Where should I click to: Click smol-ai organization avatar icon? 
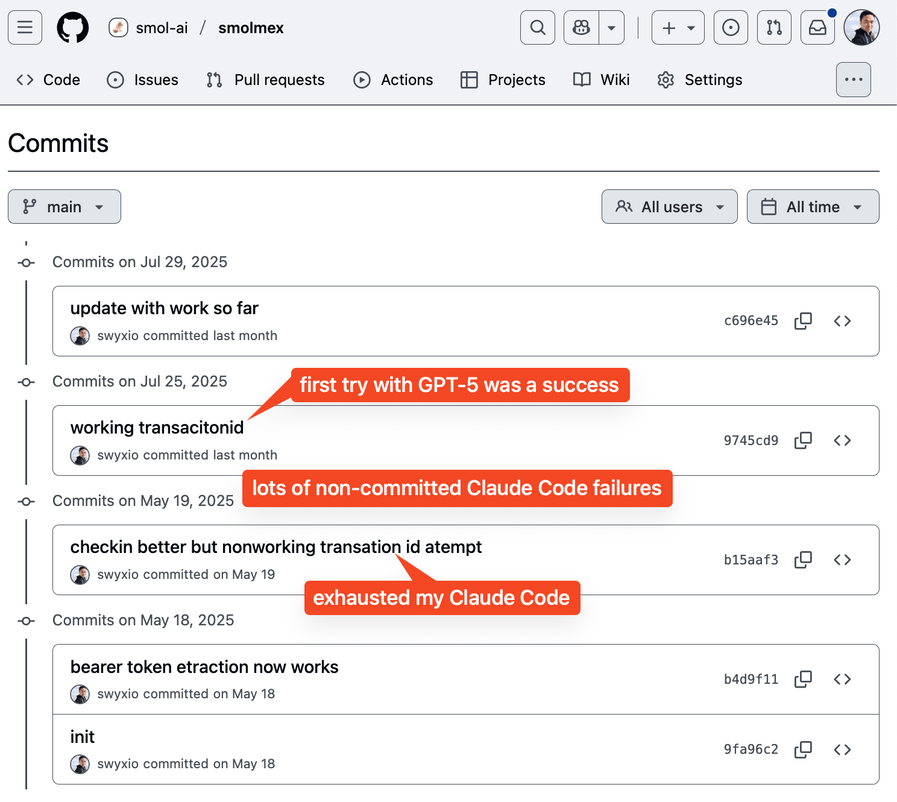(118, 28)
